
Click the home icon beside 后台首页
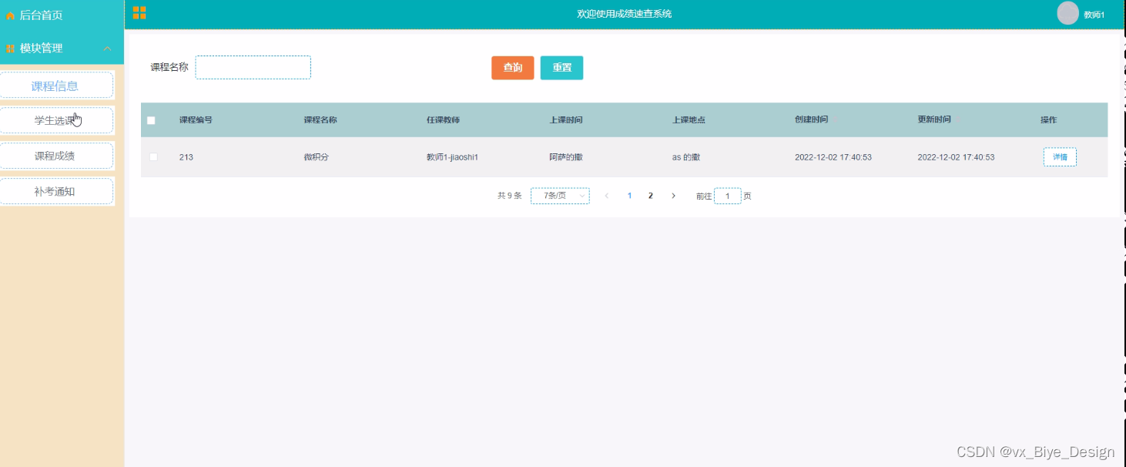10,15
